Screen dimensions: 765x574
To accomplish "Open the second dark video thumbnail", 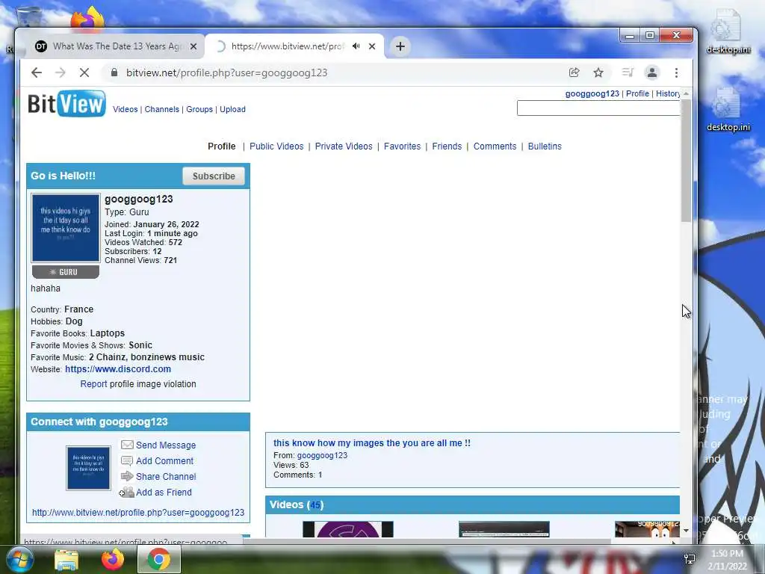I will [504, 529].
